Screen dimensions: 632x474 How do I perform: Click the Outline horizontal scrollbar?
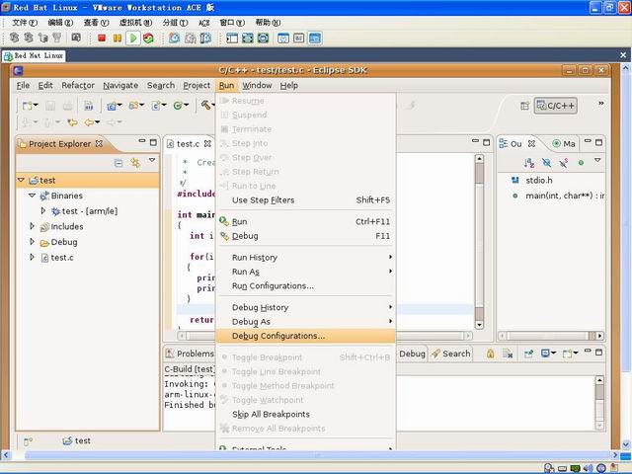click(x=551, y=336)
